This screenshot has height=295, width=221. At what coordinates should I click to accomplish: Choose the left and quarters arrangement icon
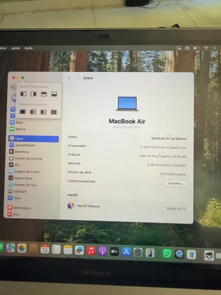pyautogui.click(x=44, y=112)
